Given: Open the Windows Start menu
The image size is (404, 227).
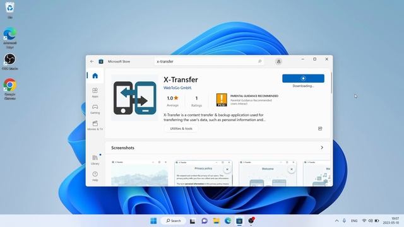Looking at the screenshot, I should click(x=153, y=221).
